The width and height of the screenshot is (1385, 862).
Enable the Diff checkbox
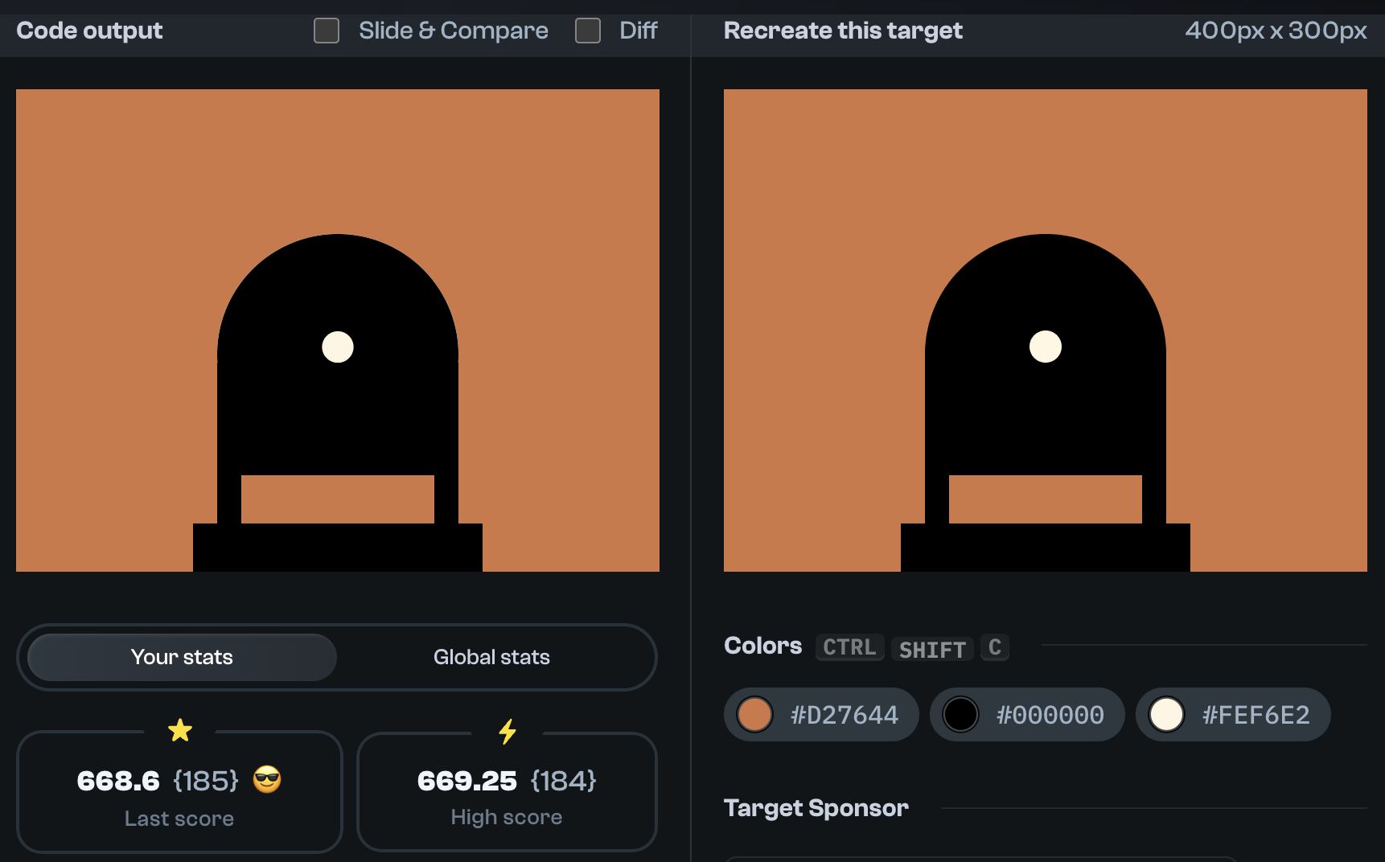point(587,31)
